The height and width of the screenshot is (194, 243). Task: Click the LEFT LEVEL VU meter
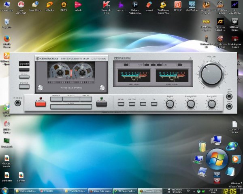coord(134,76)
